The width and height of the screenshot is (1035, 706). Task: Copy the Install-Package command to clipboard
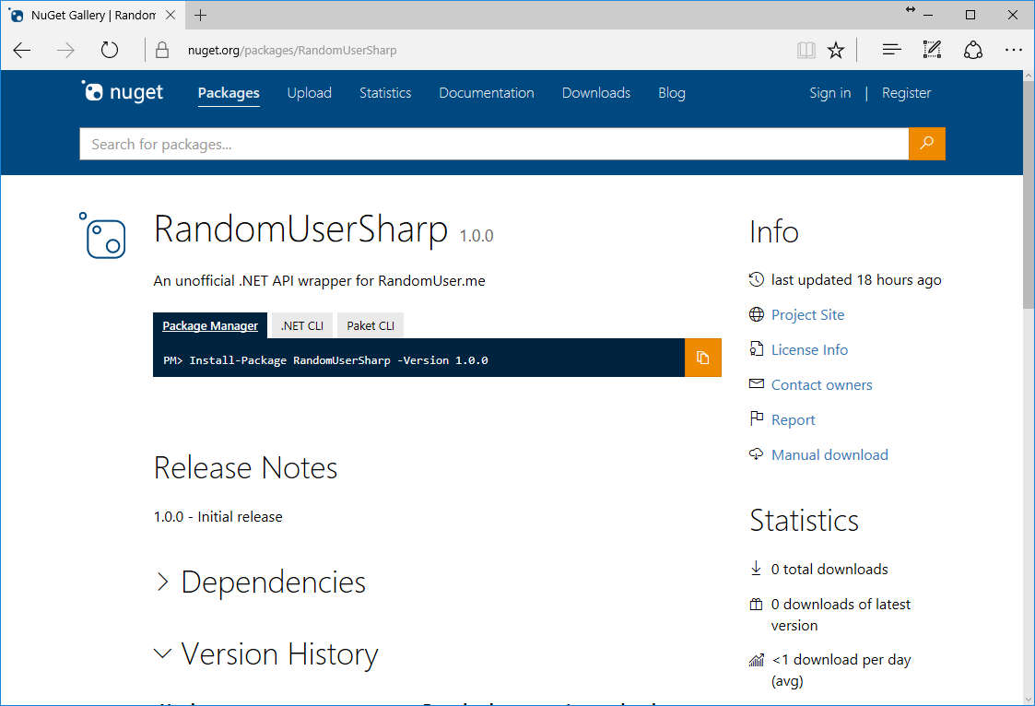pyautogui.click(x=702, y=358)
